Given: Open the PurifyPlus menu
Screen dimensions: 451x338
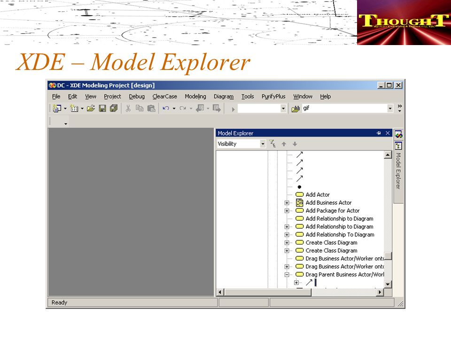Looking at the screenshot, I should (x=273, y=97).
